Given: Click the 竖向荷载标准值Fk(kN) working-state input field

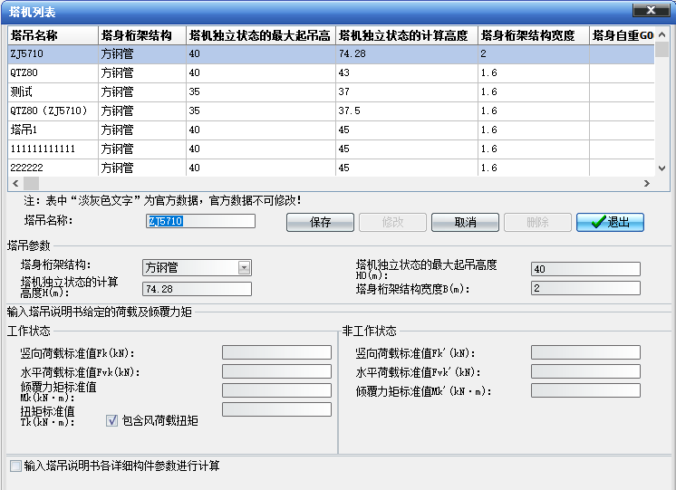Looking at the screenshot, I should [276, 352].
